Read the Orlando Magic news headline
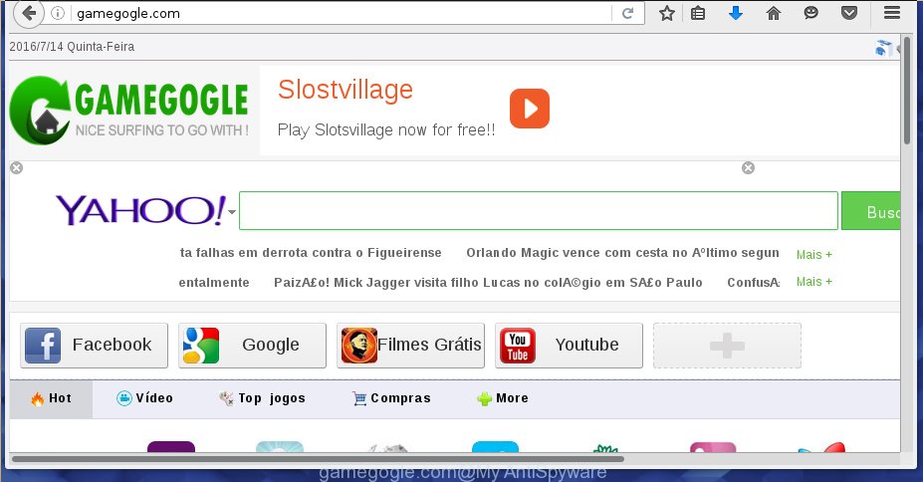This screenshot has height=482, width=923. pos(622,253)
